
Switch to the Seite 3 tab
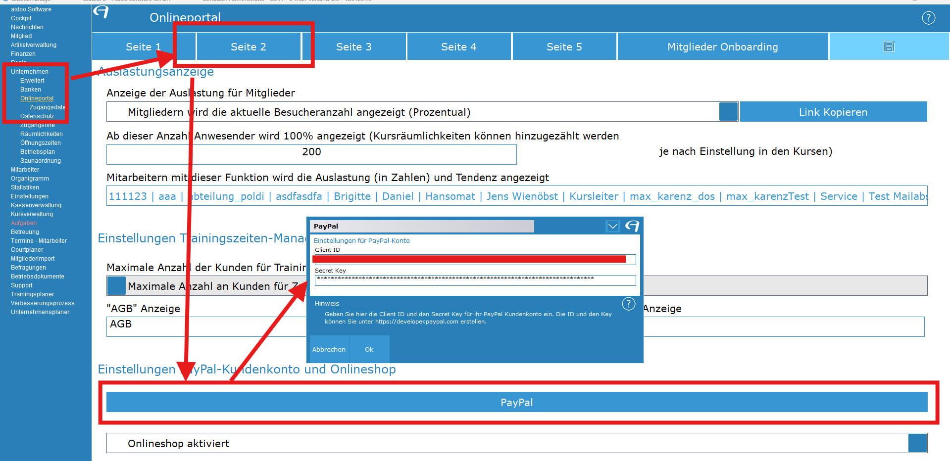[353, 47]
